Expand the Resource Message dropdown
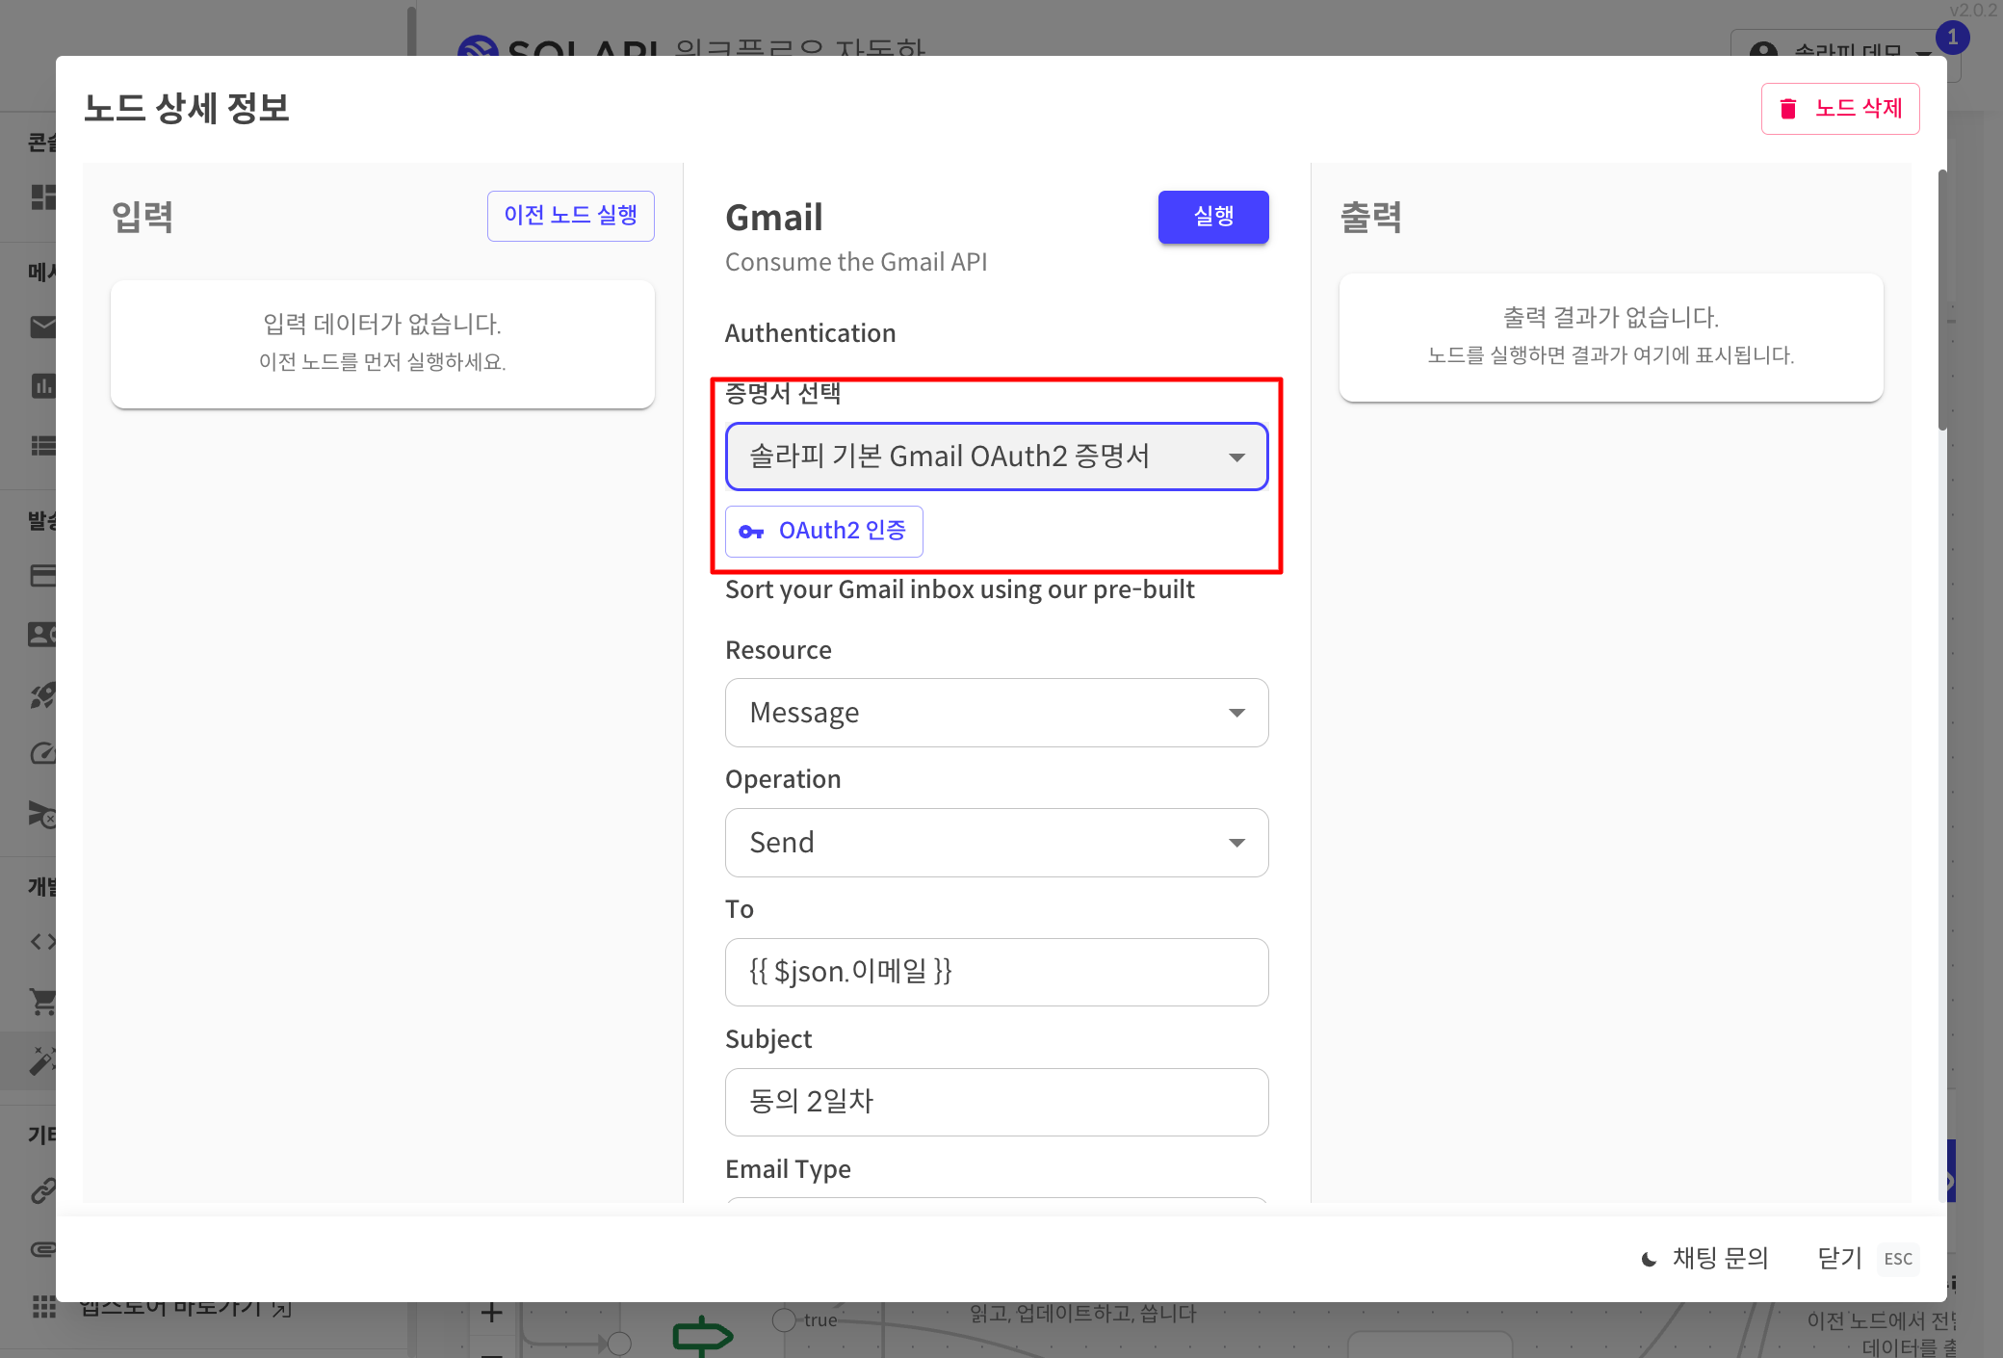This screenshot has height=1358, width=2003. tap(996, 713)
